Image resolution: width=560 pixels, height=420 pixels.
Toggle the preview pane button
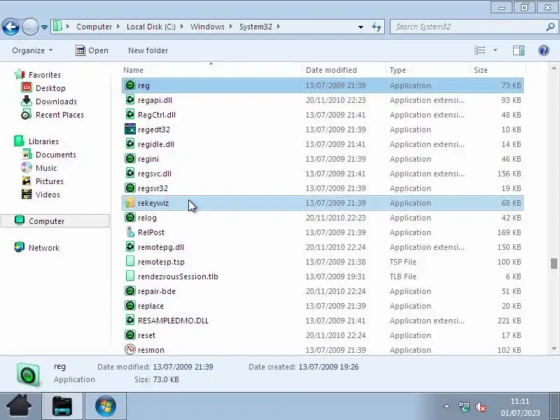click(519, 50)
